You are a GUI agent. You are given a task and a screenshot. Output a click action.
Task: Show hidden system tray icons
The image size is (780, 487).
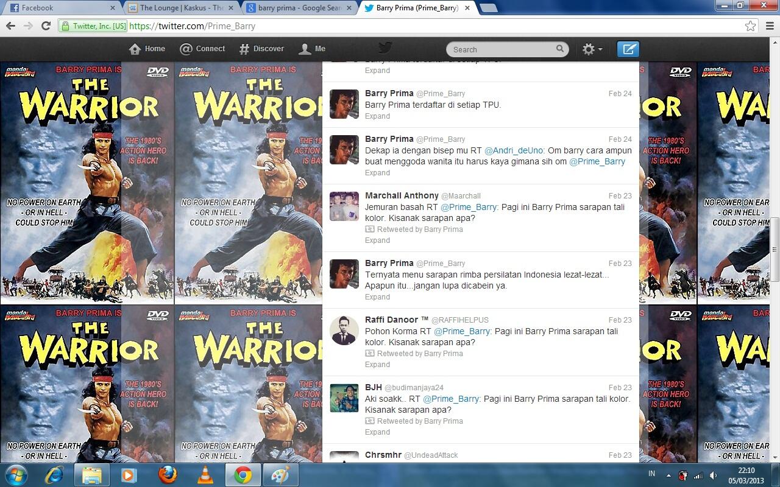(668, 475)
